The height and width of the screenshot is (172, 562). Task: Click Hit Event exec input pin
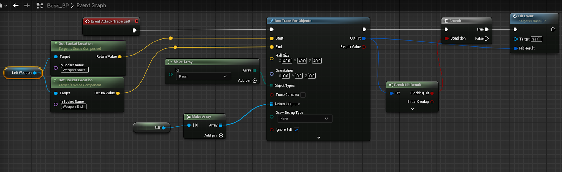[515, 29]
